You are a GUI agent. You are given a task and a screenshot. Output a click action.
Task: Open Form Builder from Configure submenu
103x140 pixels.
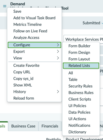click(x=81, y=46)
